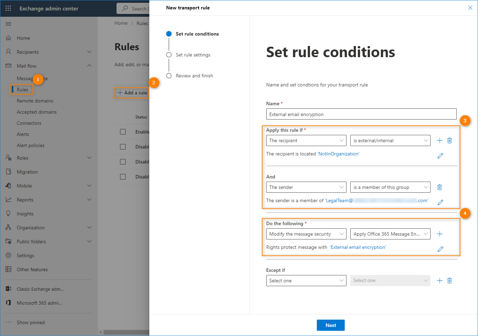Open Accepted domains in the sidebar

(37, 112)
